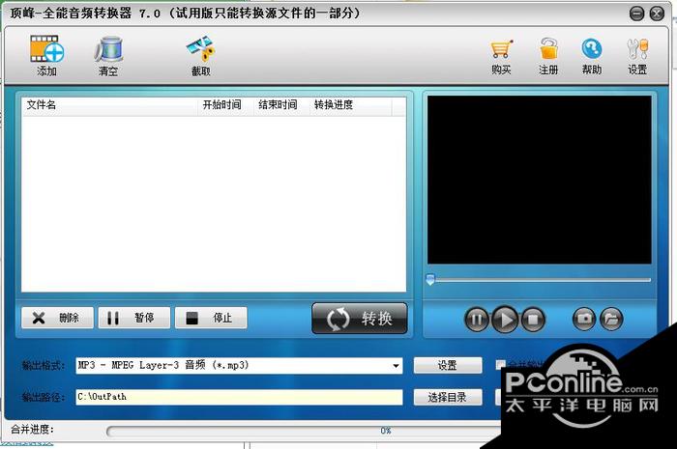The height and width of the screenshot is (449, 677).
Task: Click the 文件名 column header
Action: pyautogui.click(x=109, y=105)
